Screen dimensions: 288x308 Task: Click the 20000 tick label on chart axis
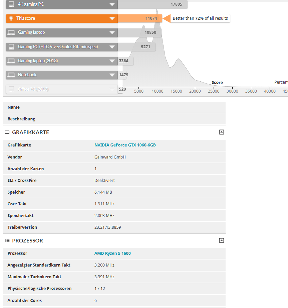[195, 91]
